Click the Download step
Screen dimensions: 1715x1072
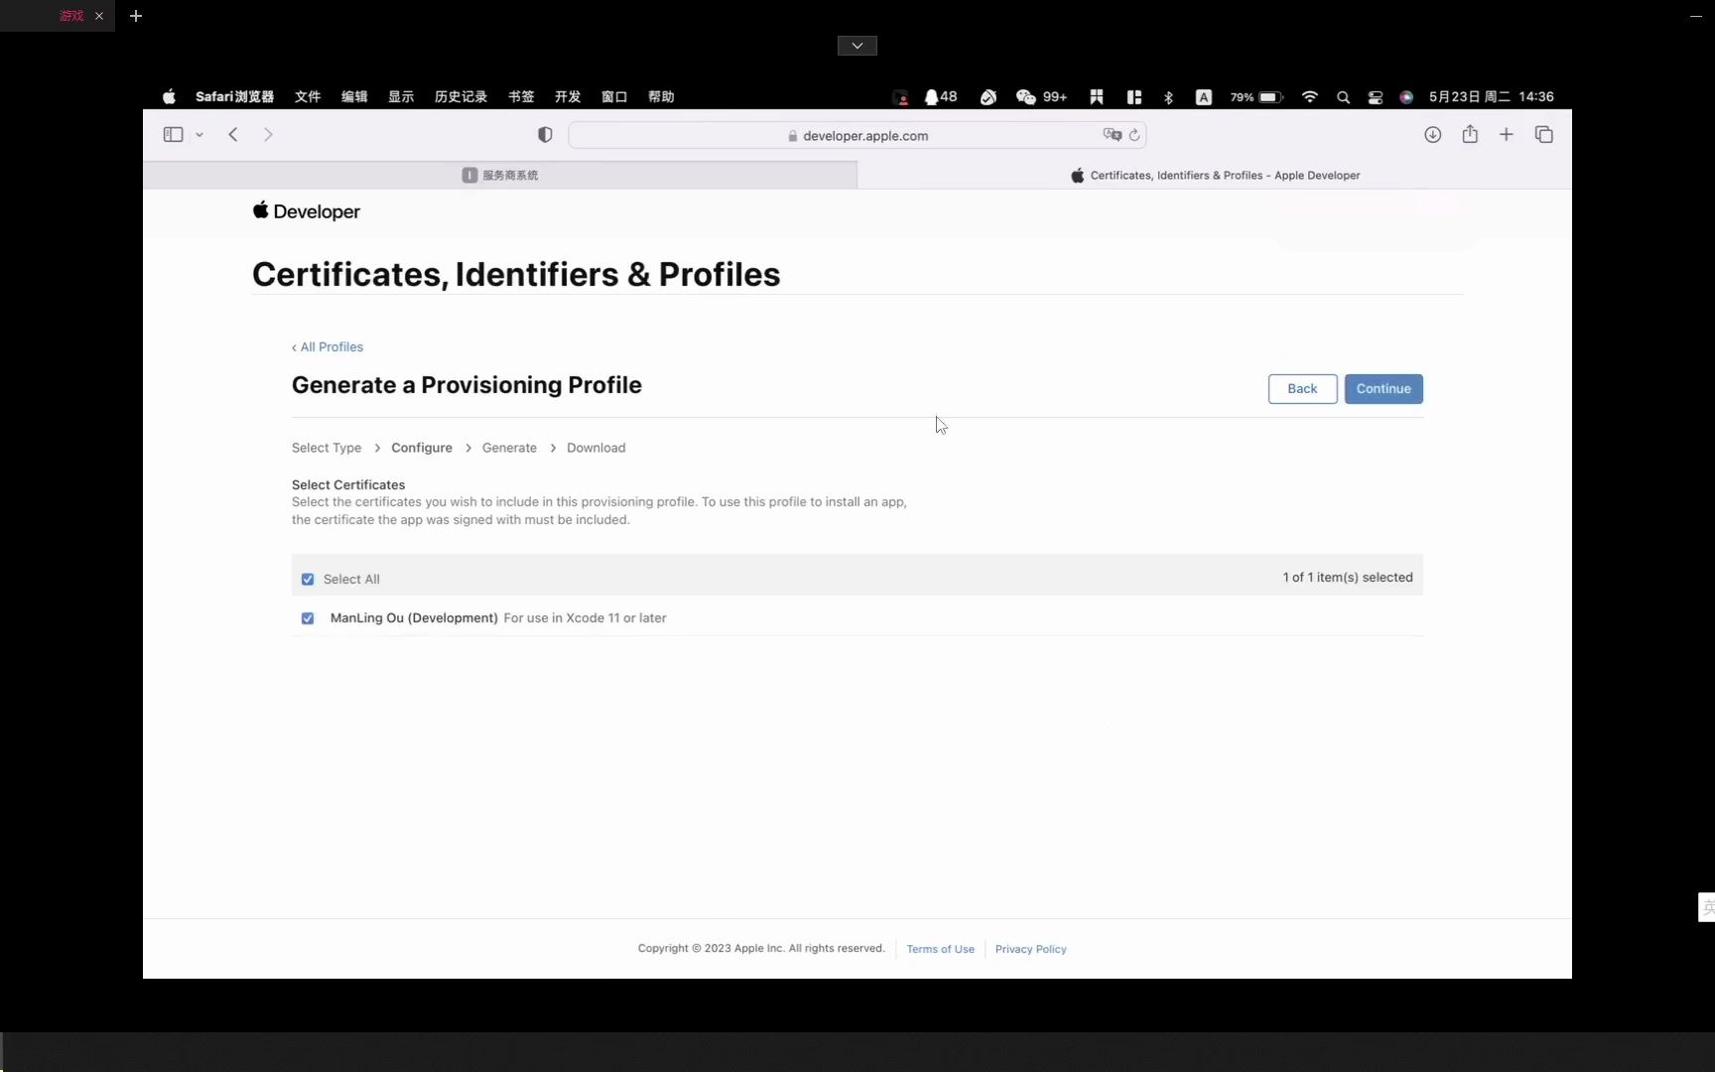click(595, 448)
